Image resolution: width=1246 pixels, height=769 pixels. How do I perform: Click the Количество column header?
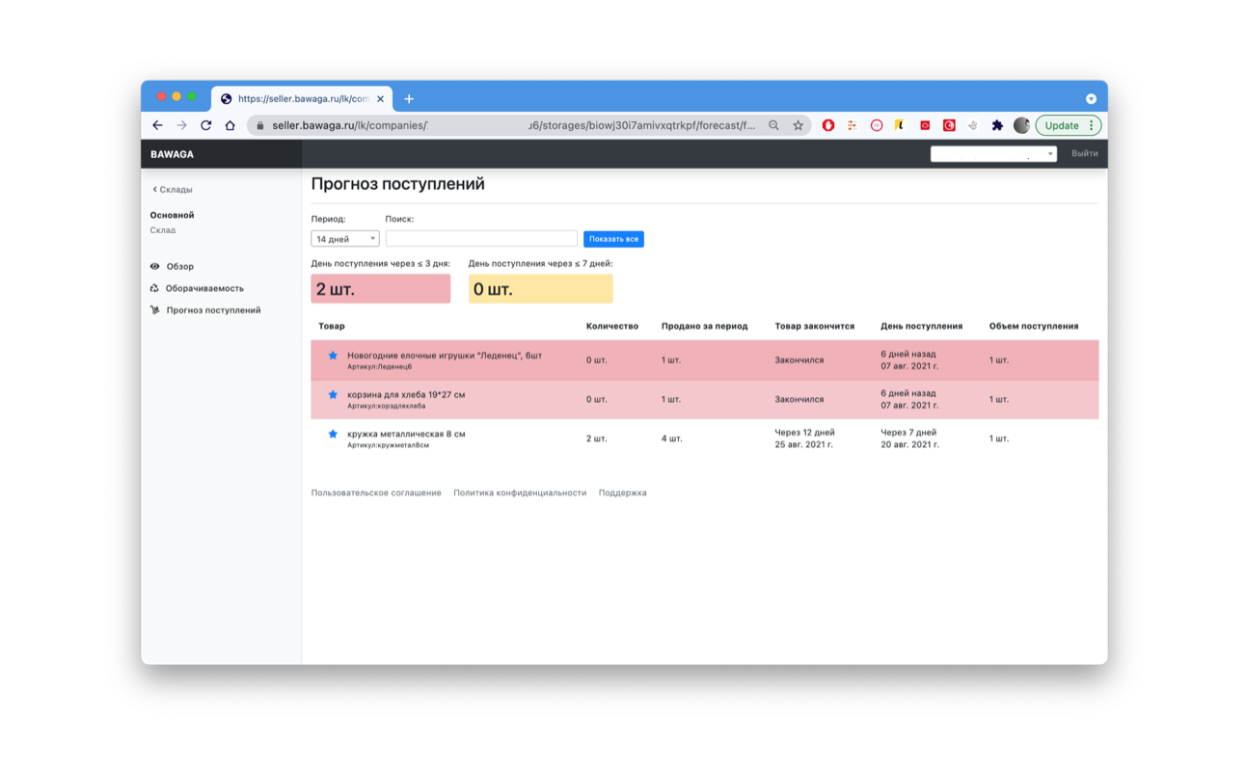coord(612,326)
